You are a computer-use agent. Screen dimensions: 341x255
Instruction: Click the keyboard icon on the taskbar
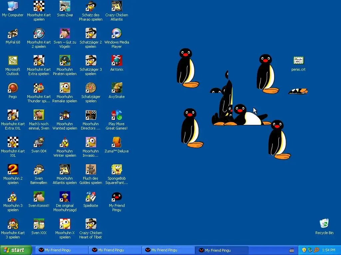pyautogui.click(x=292, y=250)
